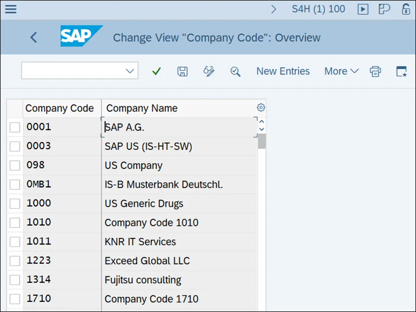Viewport: 416px width, 312px height.
Task: Select the row checkbox for code 0001
Action: click(x=15, y=127)
